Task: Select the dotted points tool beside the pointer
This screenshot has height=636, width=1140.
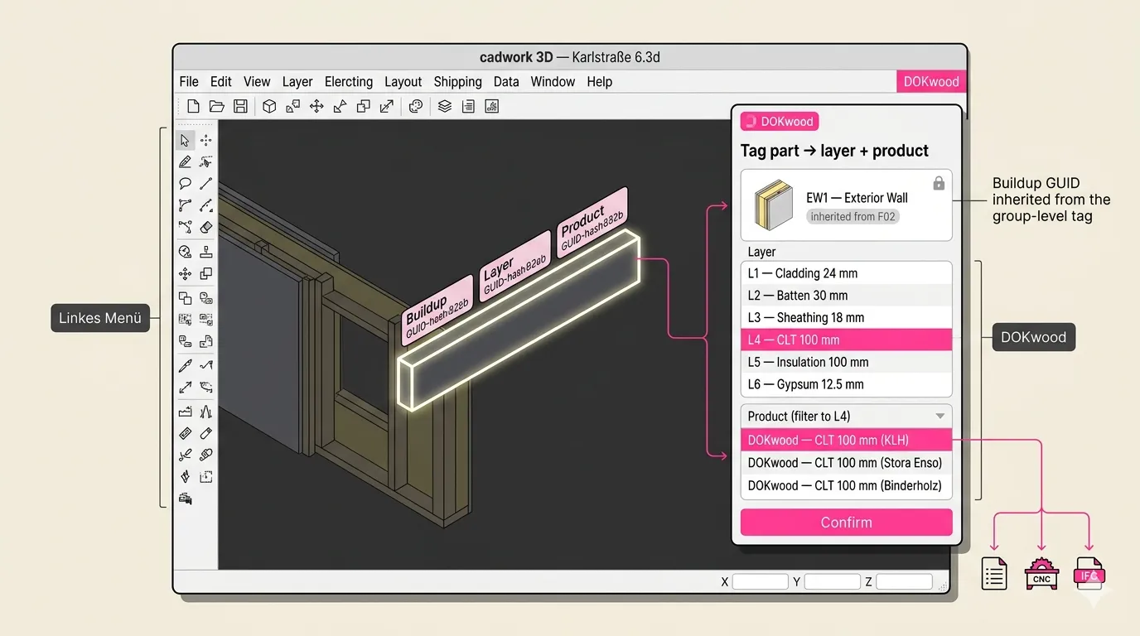Action: 206,141
